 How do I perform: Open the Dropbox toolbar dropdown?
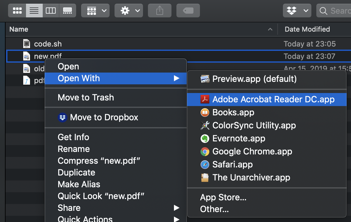(297, 11)
